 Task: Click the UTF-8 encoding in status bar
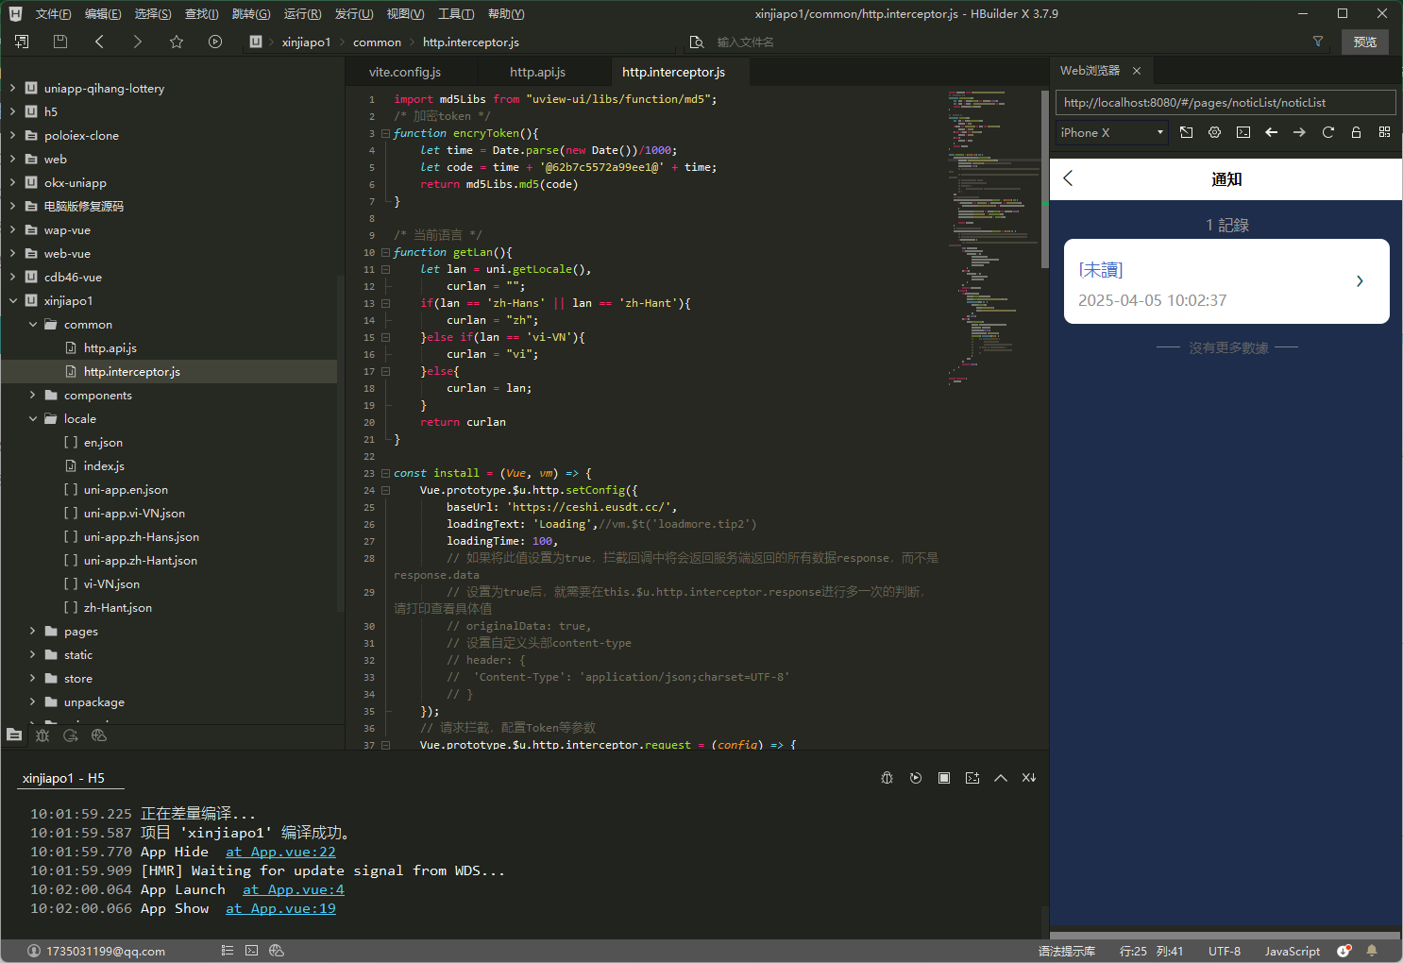point(1225,951)
